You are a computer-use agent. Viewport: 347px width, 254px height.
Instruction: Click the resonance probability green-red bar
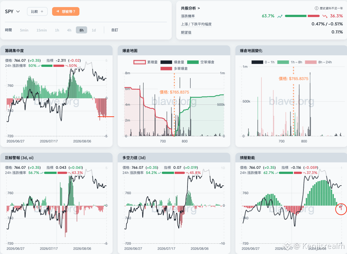[302, 16]
